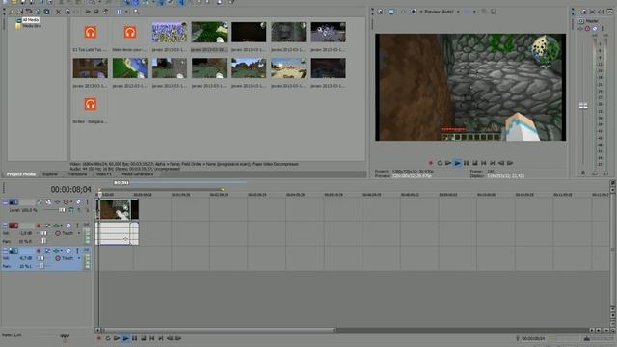Solo audio track 2
This screenshot has width=617, height=347.
coord(77,226)
